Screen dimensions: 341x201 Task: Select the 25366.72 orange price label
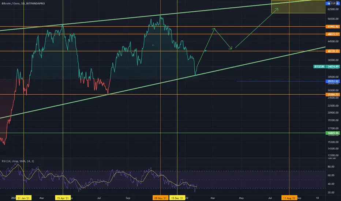point(333,95)
